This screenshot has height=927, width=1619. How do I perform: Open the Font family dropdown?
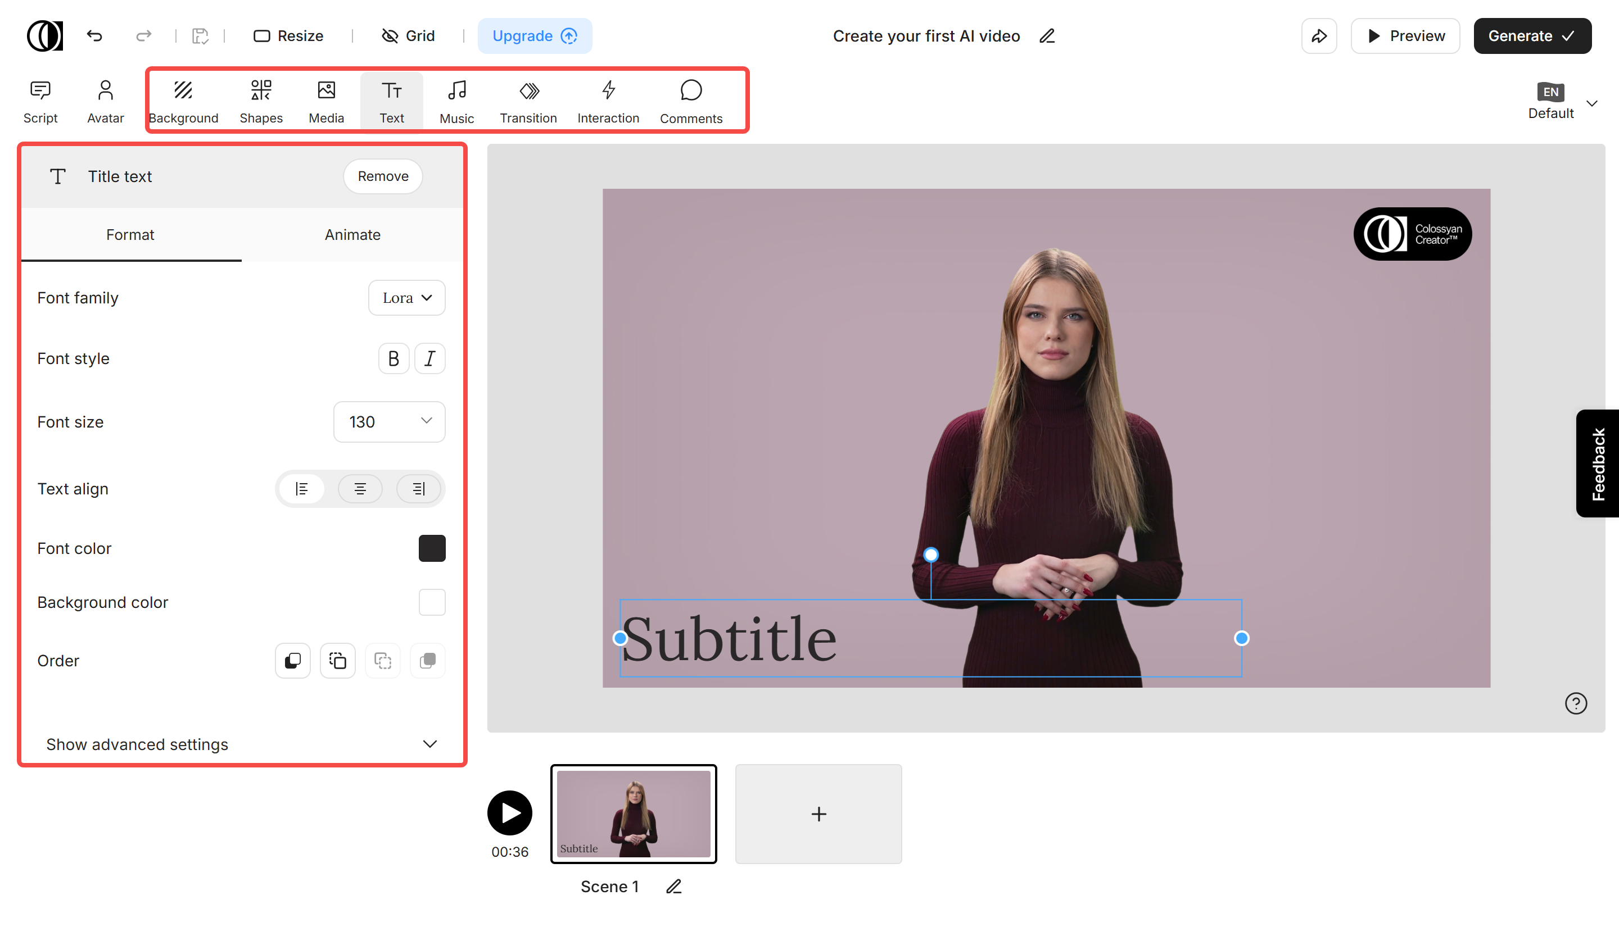pos(406,297)
